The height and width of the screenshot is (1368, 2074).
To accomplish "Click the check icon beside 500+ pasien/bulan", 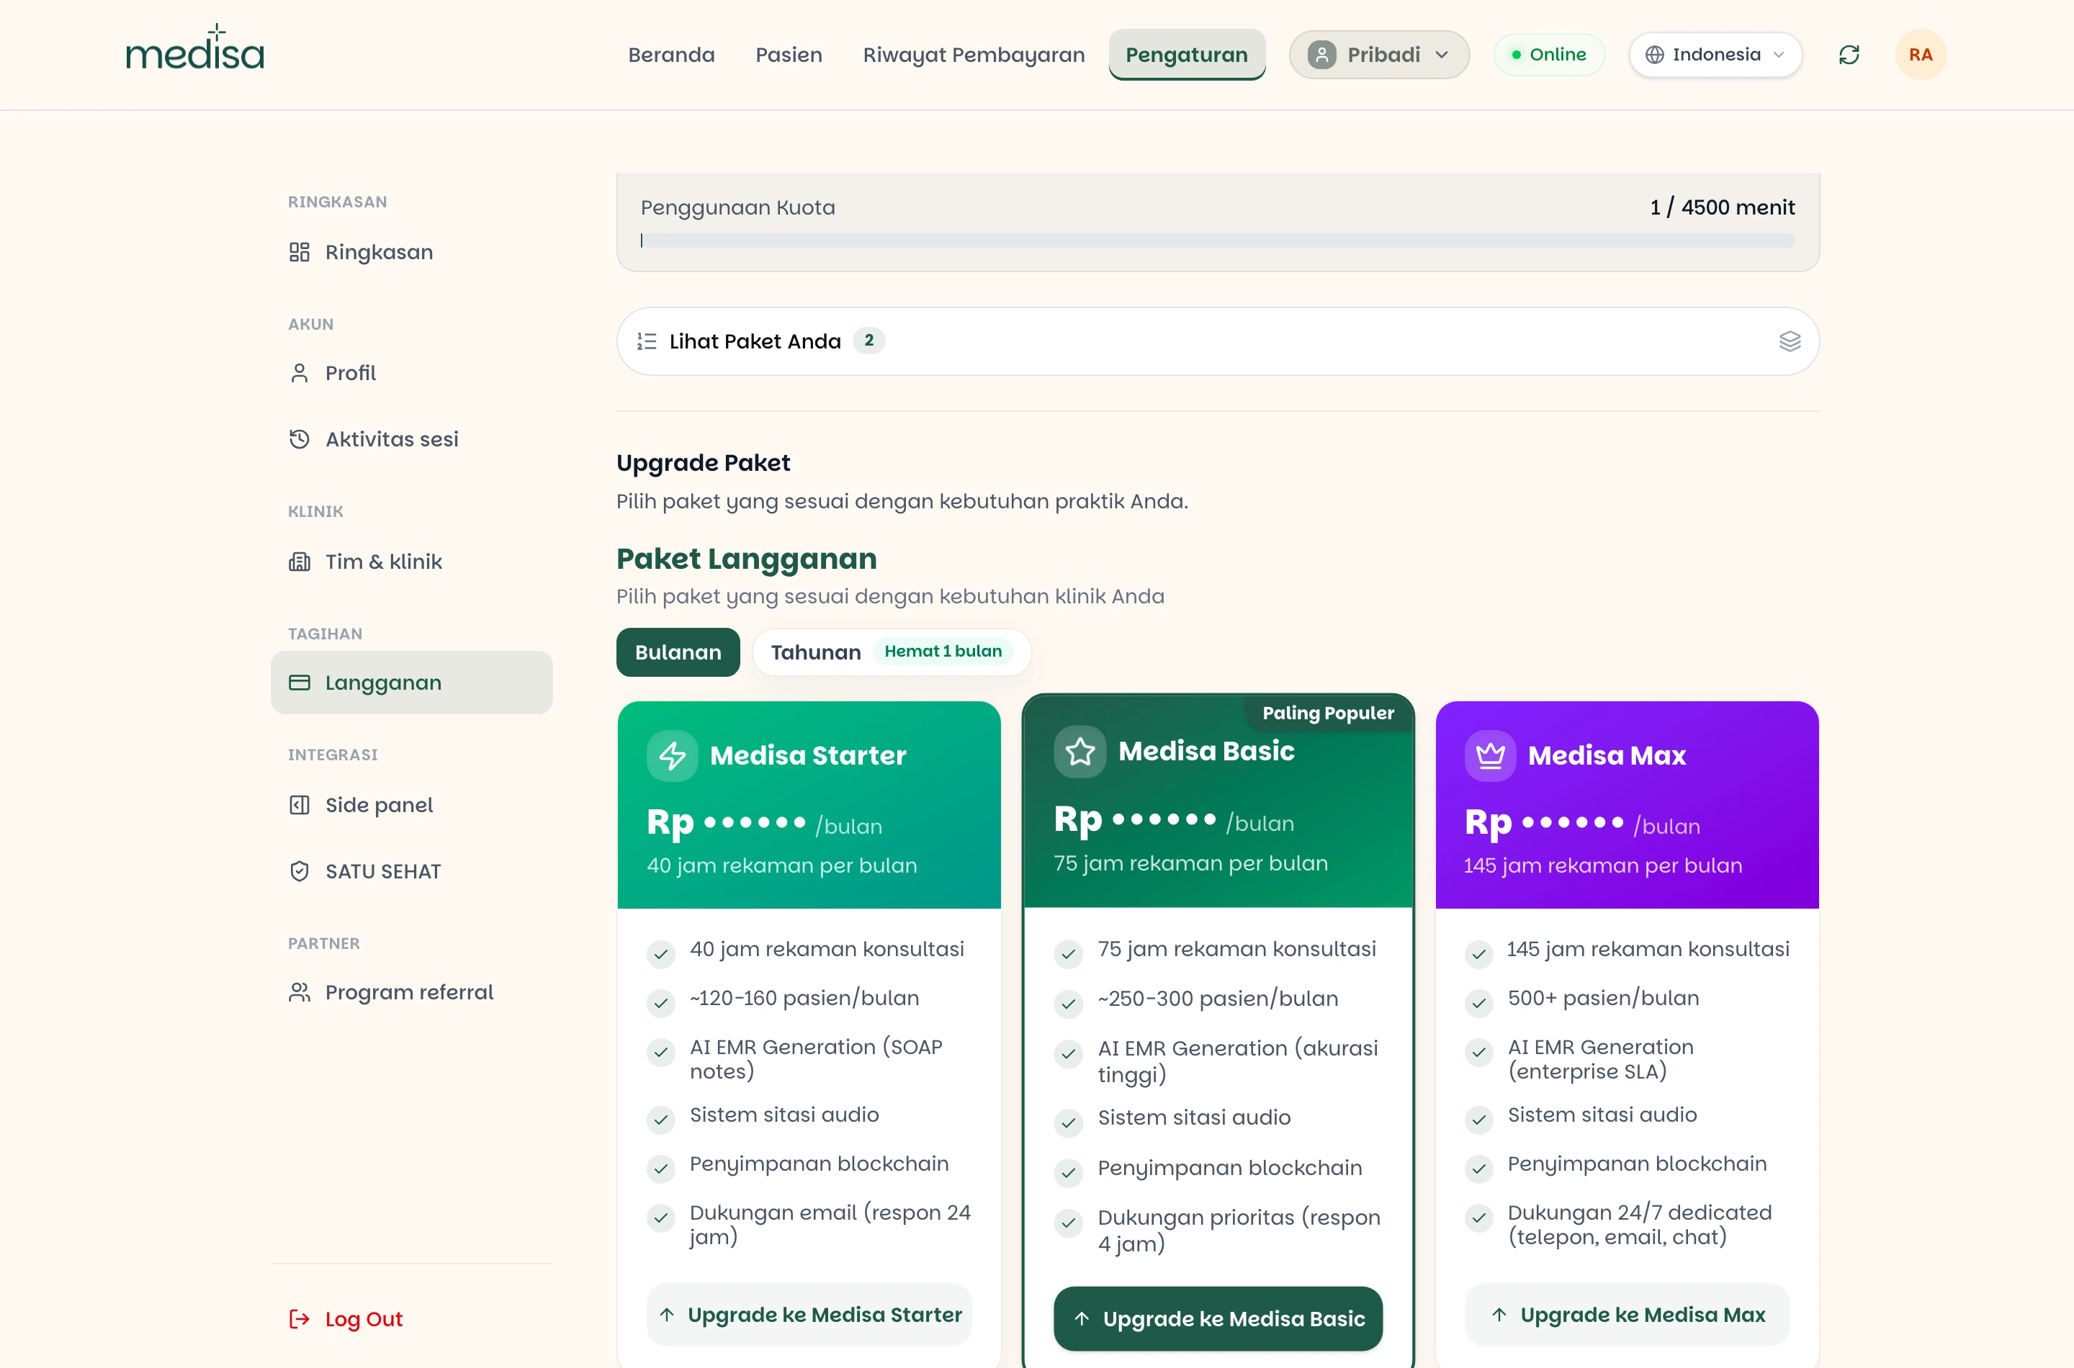I will [1479, 1002].
